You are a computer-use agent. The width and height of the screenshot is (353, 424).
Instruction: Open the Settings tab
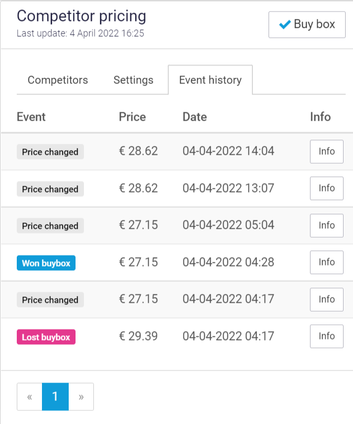point(133,80)
